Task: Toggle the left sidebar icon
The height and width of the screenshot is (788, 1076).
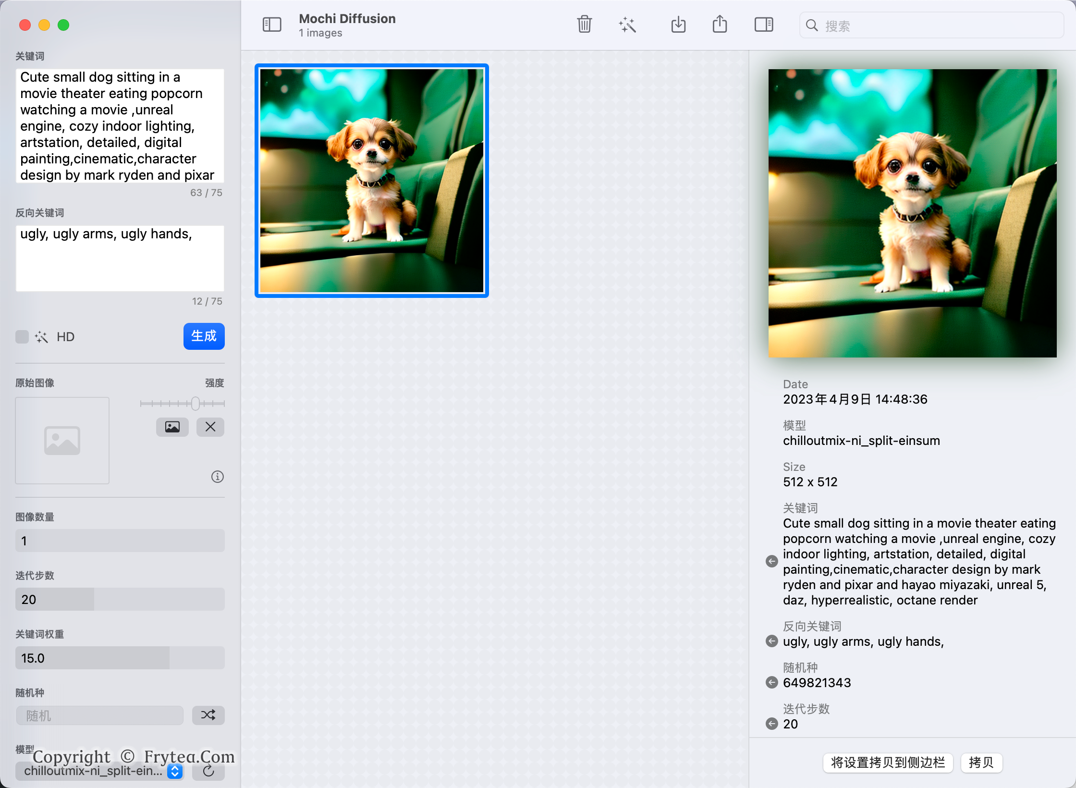Action: [x=272, y=25]
